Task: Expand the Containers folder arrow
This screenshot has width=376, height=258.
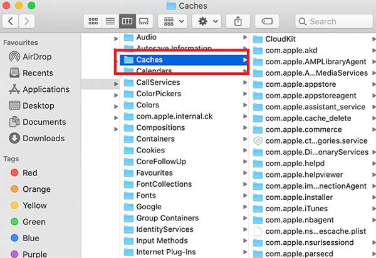Action: click(x=245, y=139)
